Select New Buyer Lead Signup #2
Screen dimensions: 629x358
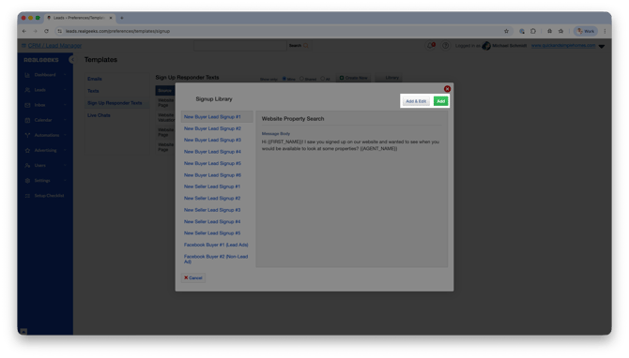(212, 128)
